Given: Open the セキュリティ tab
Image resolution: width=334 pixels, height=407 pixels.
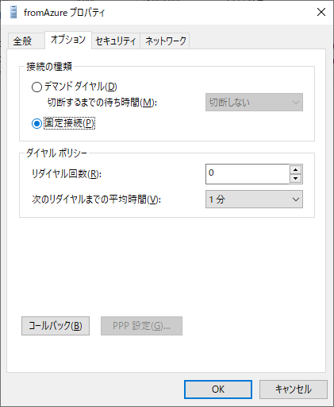Looking at the screenshot, I should point(116,41).
